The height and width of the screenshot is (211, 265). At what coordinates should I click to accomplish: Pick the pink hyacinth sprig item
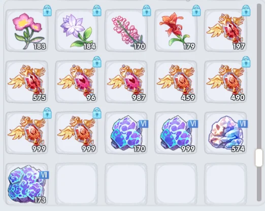click(x=126, y=30)
